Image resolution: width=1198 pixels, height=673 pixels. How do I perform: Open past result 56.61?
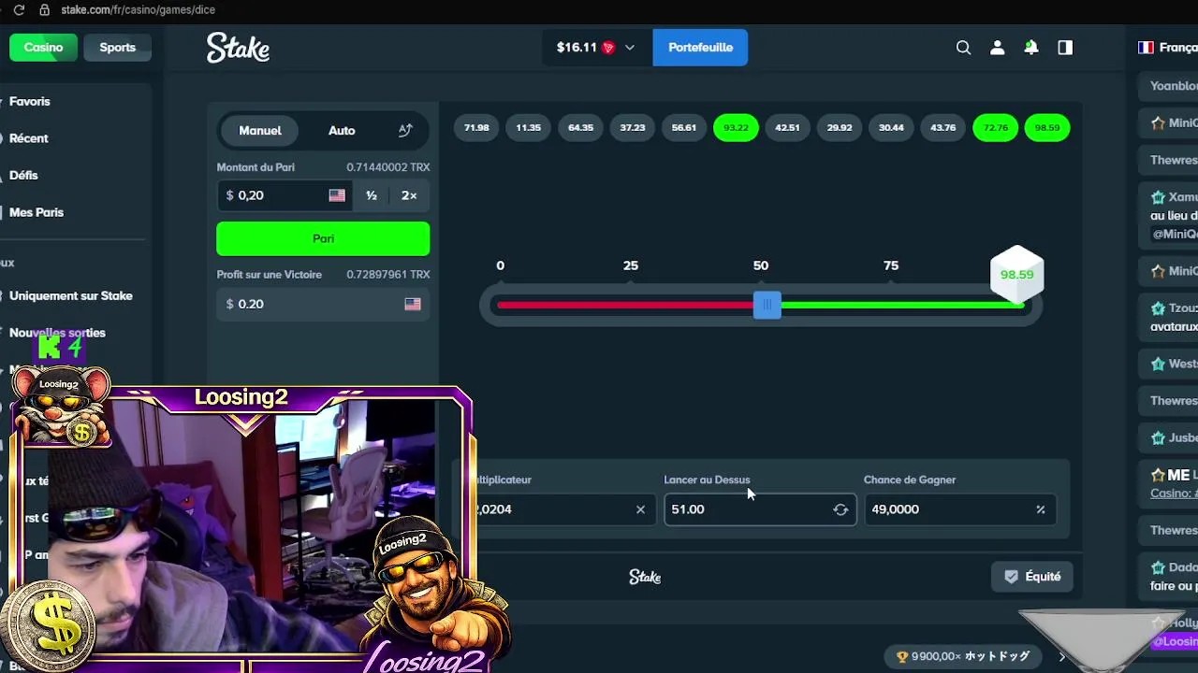click(684, 128)
